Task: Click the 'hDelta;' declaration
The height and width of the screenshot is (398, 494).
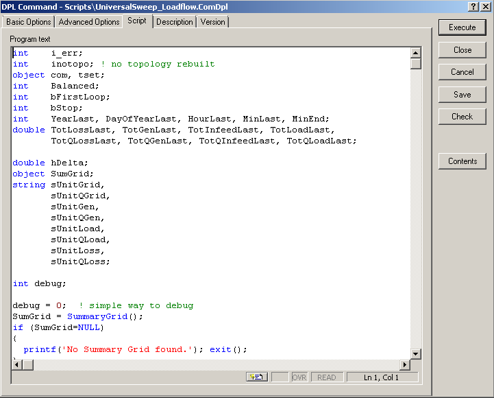Action: 69,163
